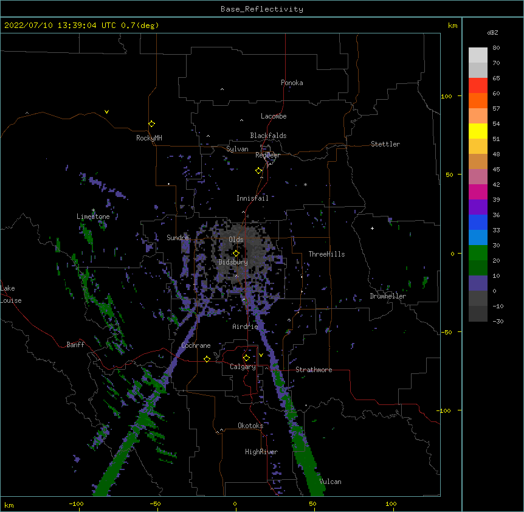Screen dimensions: 524x512
Task: Click the Strathmore label
Action: click(314, 370)
